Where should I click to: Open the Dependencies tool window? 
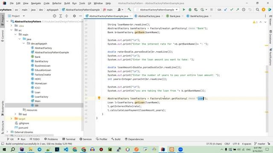pos(134,139)
